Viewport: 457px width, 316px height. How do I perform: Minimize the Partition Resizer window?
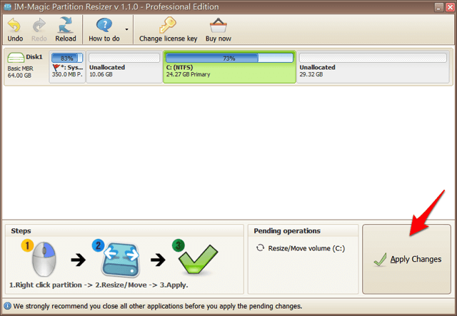coord(439,7)
